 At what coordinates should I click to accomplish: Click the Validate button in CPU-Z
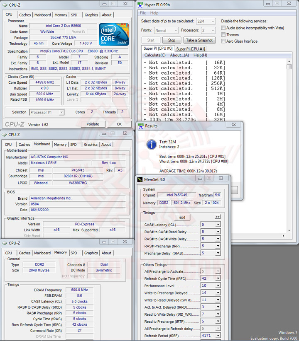pyautogui.click(x=93, y=124)
